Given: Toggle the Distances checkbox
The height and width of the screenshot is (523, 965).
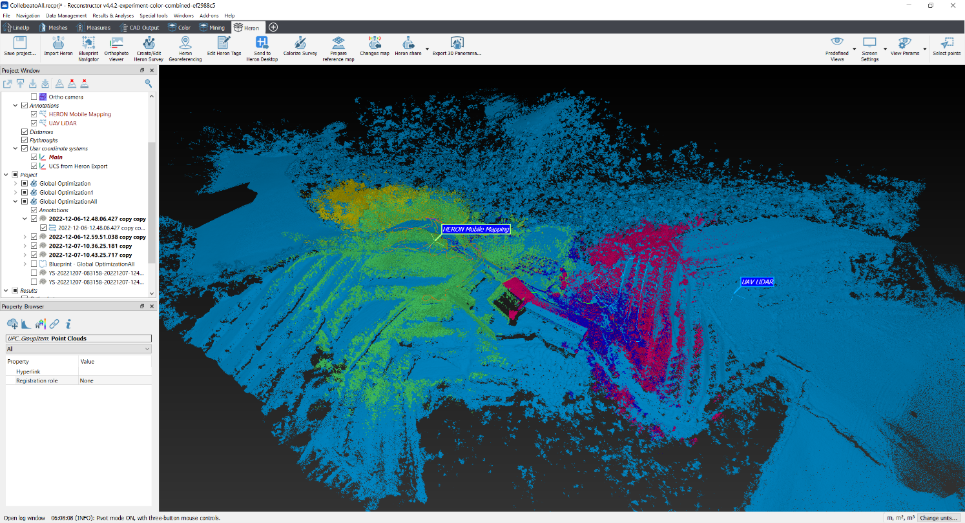Looking at the screenshot, I should click(x=25, y=132).
